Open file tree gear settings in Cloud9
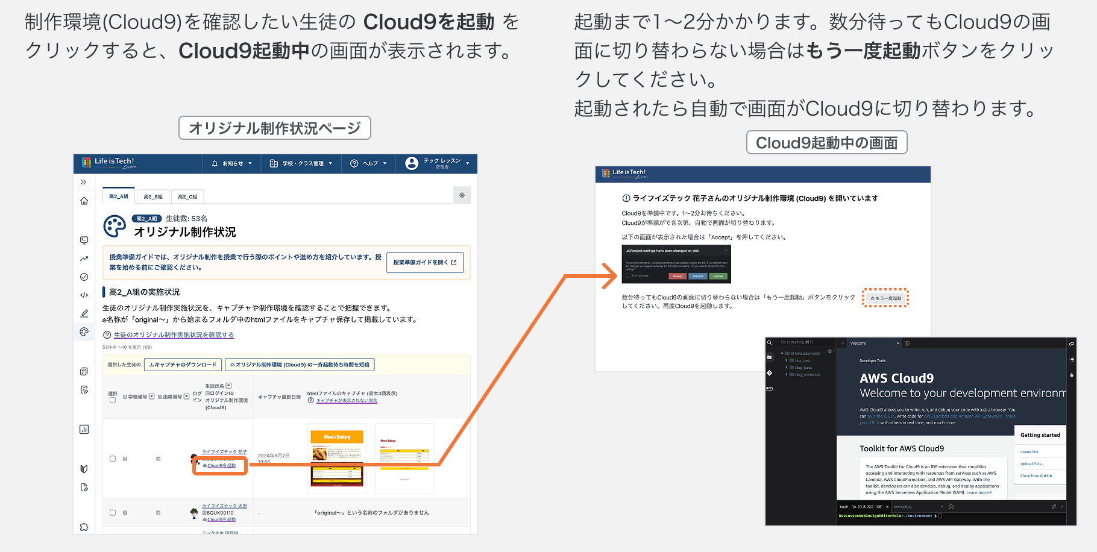 click(x=830, y=351)
